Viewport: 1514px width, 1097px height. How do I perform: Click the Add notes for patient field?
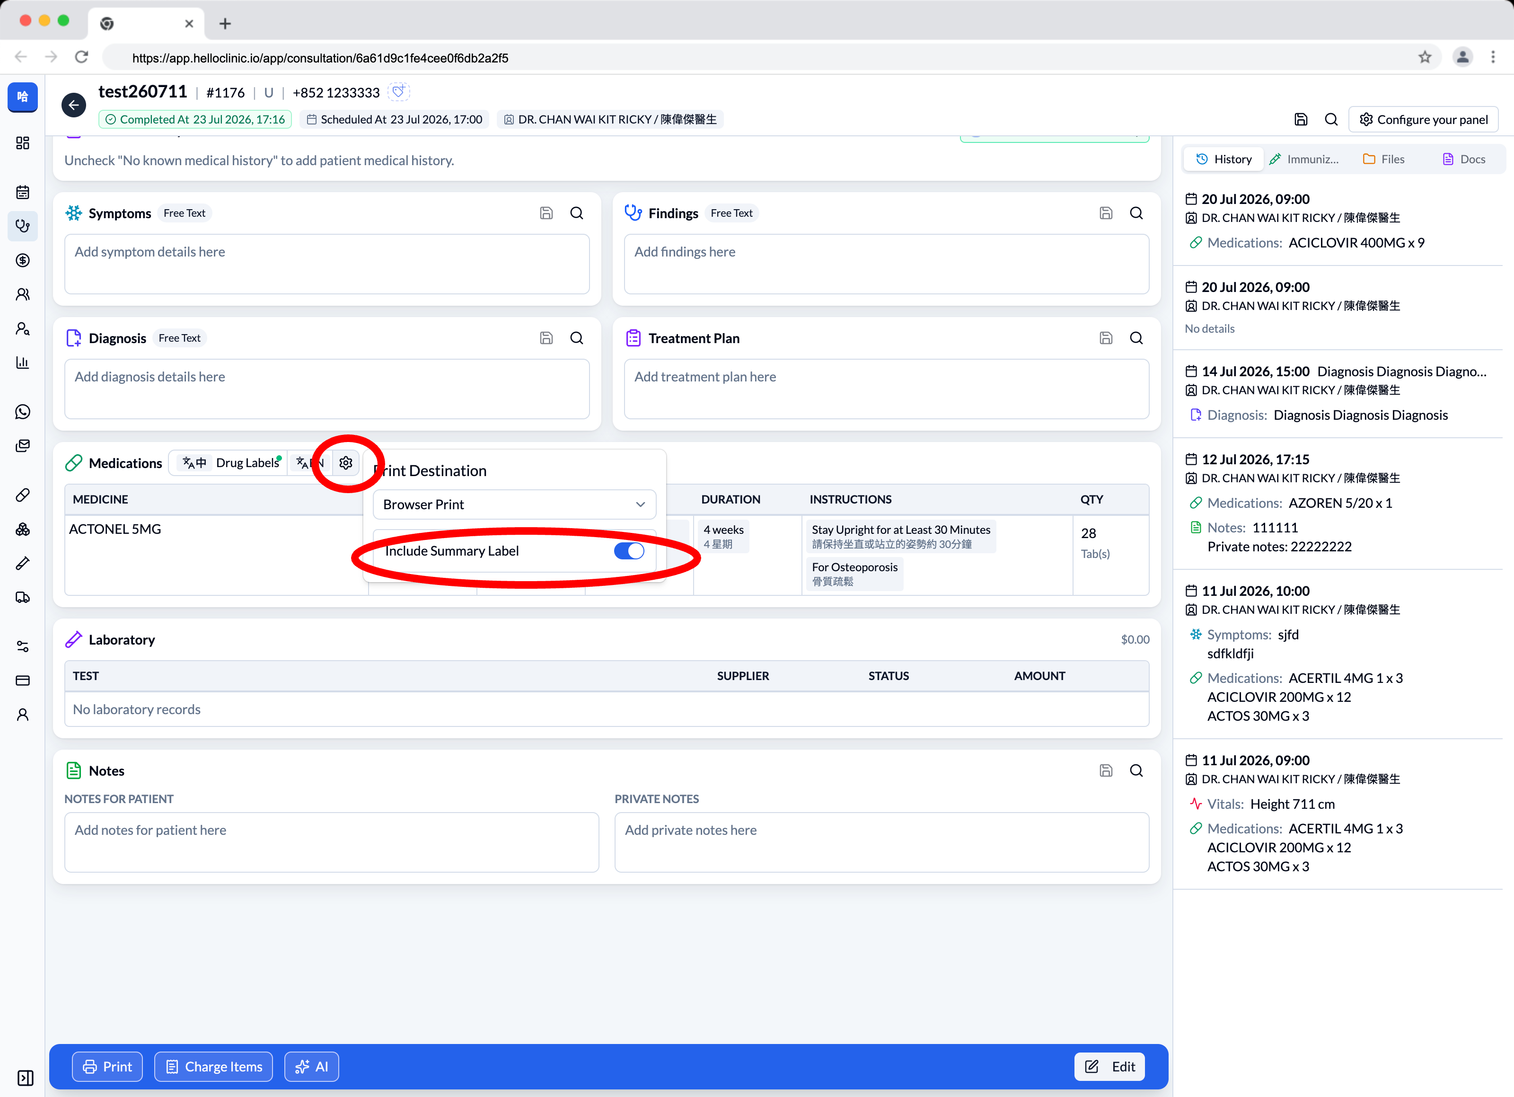pos(332,842)
